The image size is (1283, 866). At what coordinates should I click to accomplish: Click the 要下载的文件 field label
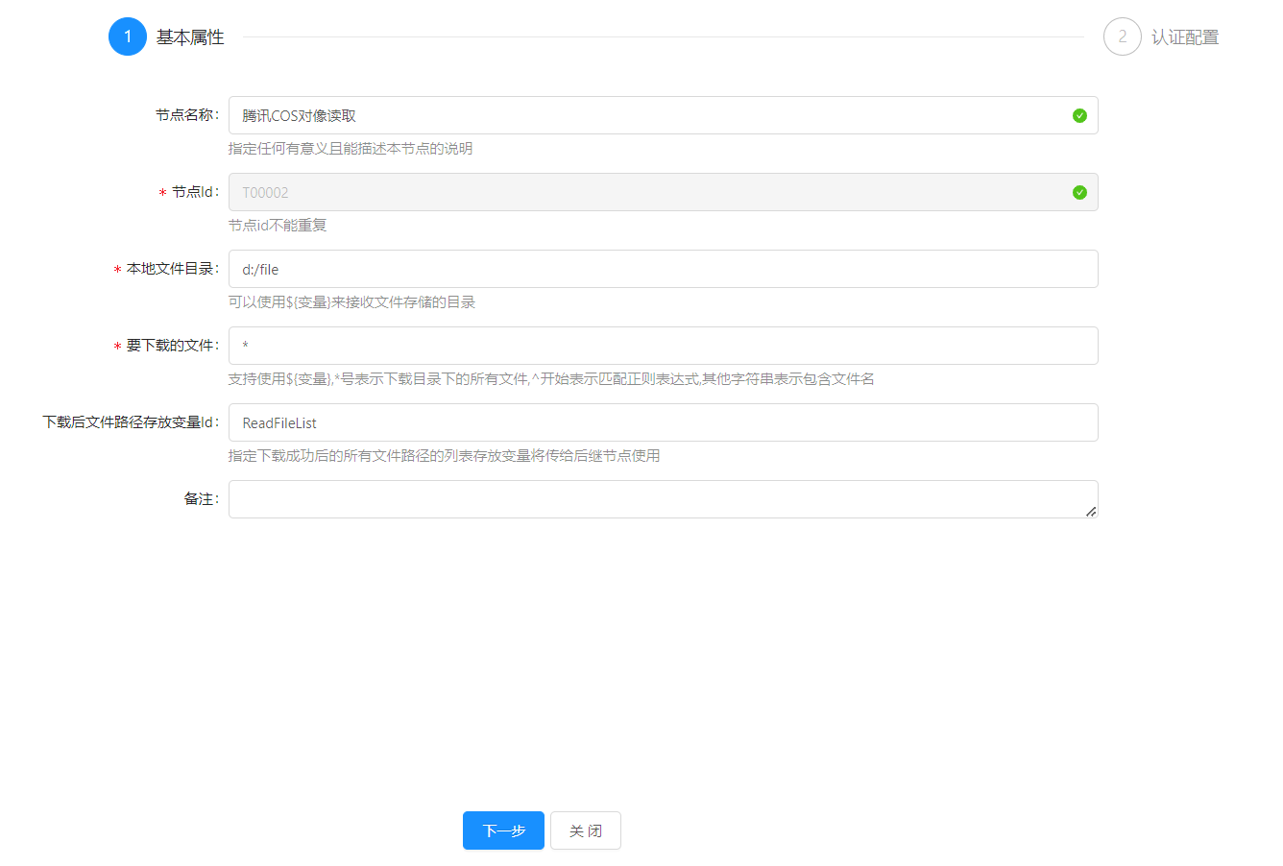[x=171, y=346]
